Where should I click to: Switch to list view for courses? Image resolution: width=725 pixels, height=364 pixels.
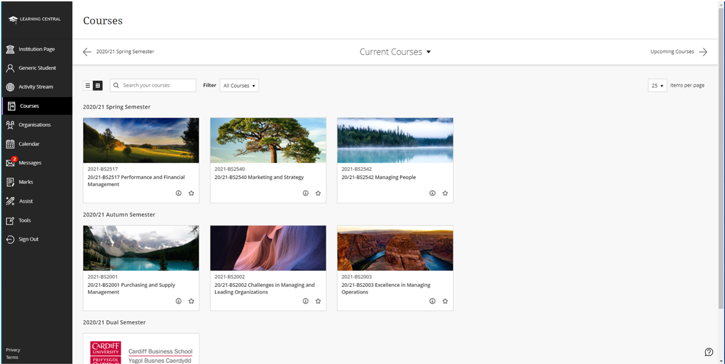coord(87,85)
